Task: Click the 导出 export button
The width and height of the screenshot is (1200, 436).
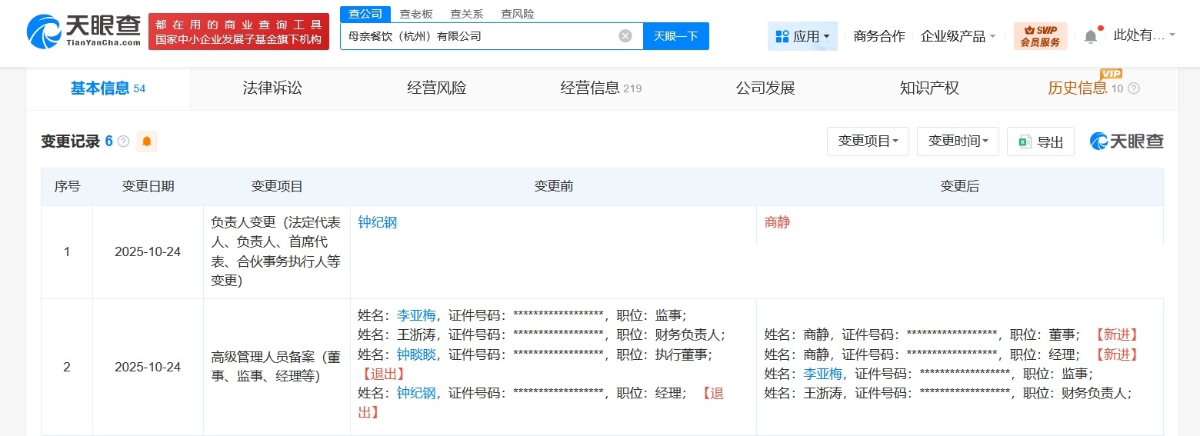Action: pos(1041,141)
